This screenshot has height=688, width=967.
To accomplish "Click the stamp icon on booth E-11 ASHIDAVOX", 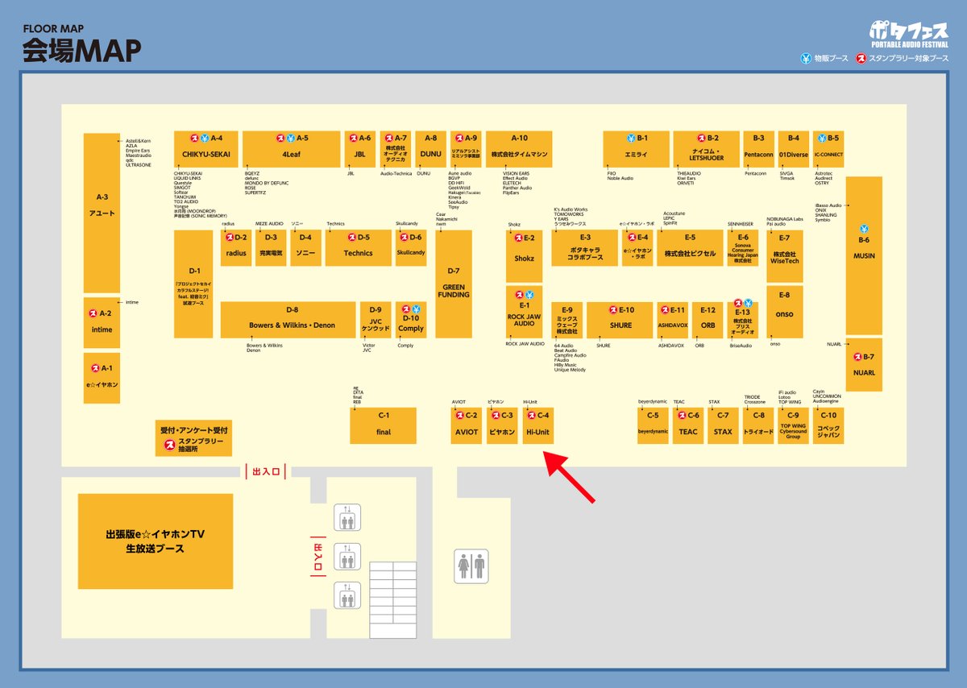I will pos(664,309).
